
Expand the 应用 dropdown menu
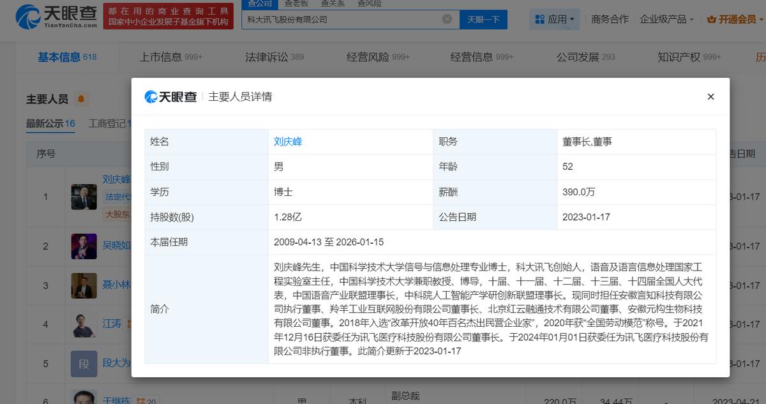554,20
